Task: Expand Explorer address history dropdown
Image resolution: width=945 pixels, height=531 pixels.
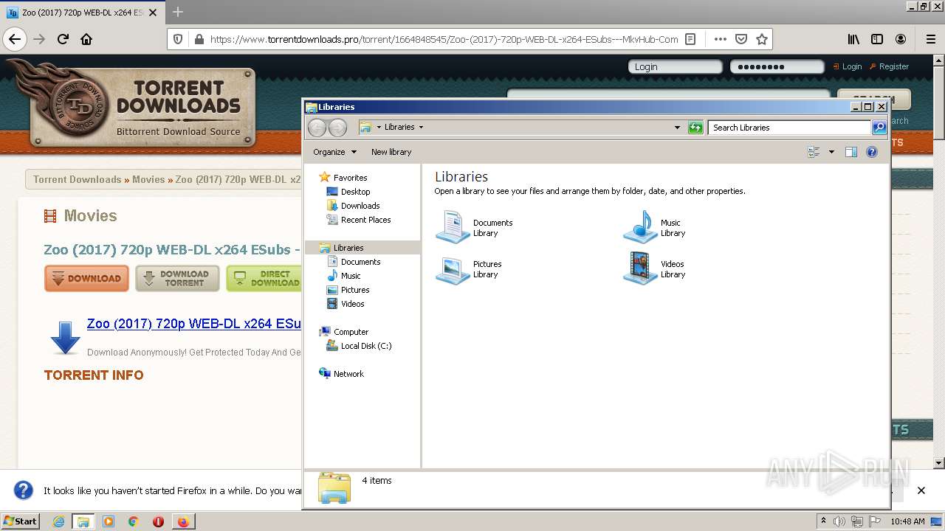Action: 677,128
